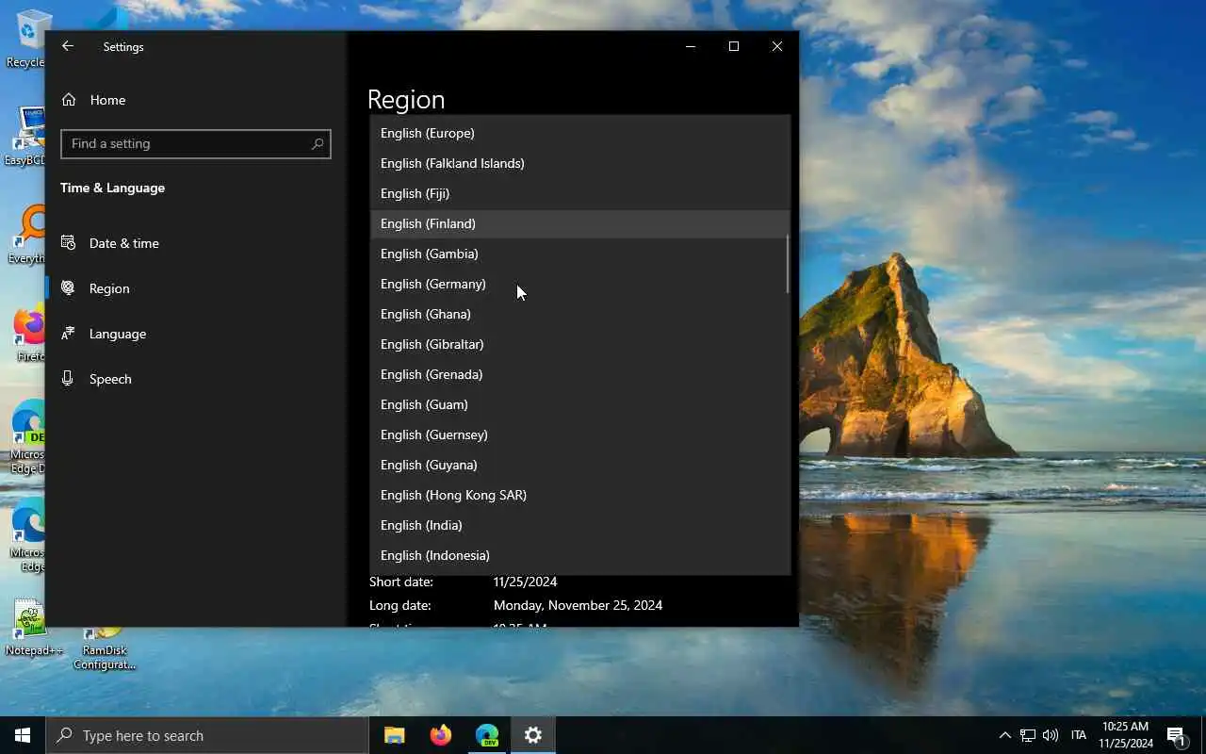Choose English (Indonesia) option
Image resolution: width=1206 pixels, height=754 pixels.
(x=579, y=555)
